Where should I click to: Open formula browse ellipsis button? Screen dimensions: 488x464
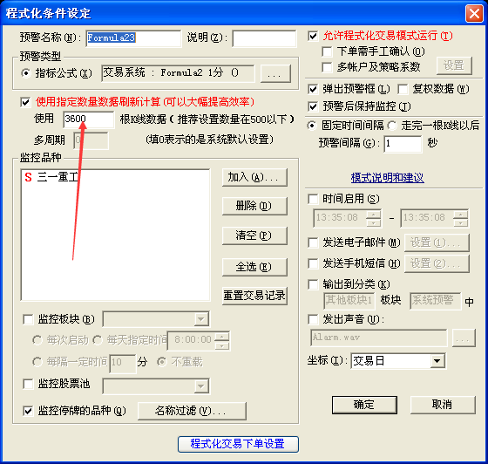pyautogui.click(x=275, y=73)
